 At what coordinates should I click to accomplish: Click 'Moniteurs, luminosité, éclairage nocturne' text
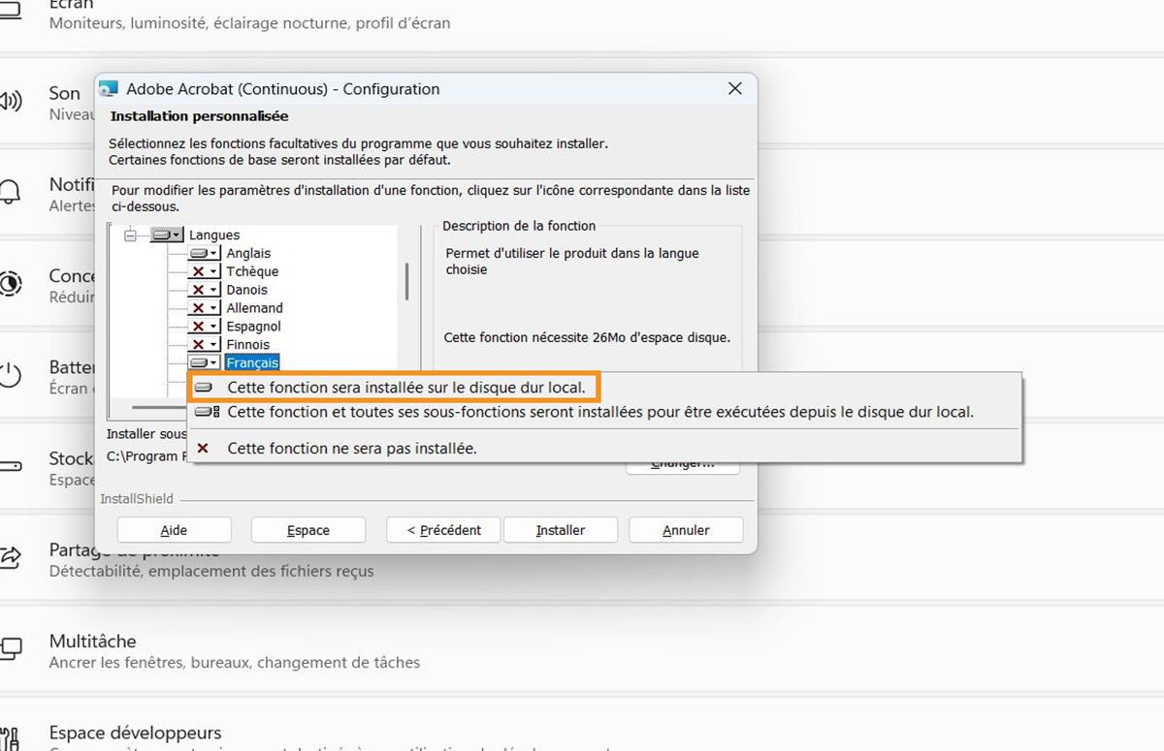pyautogui.click(x=249, y=22)
